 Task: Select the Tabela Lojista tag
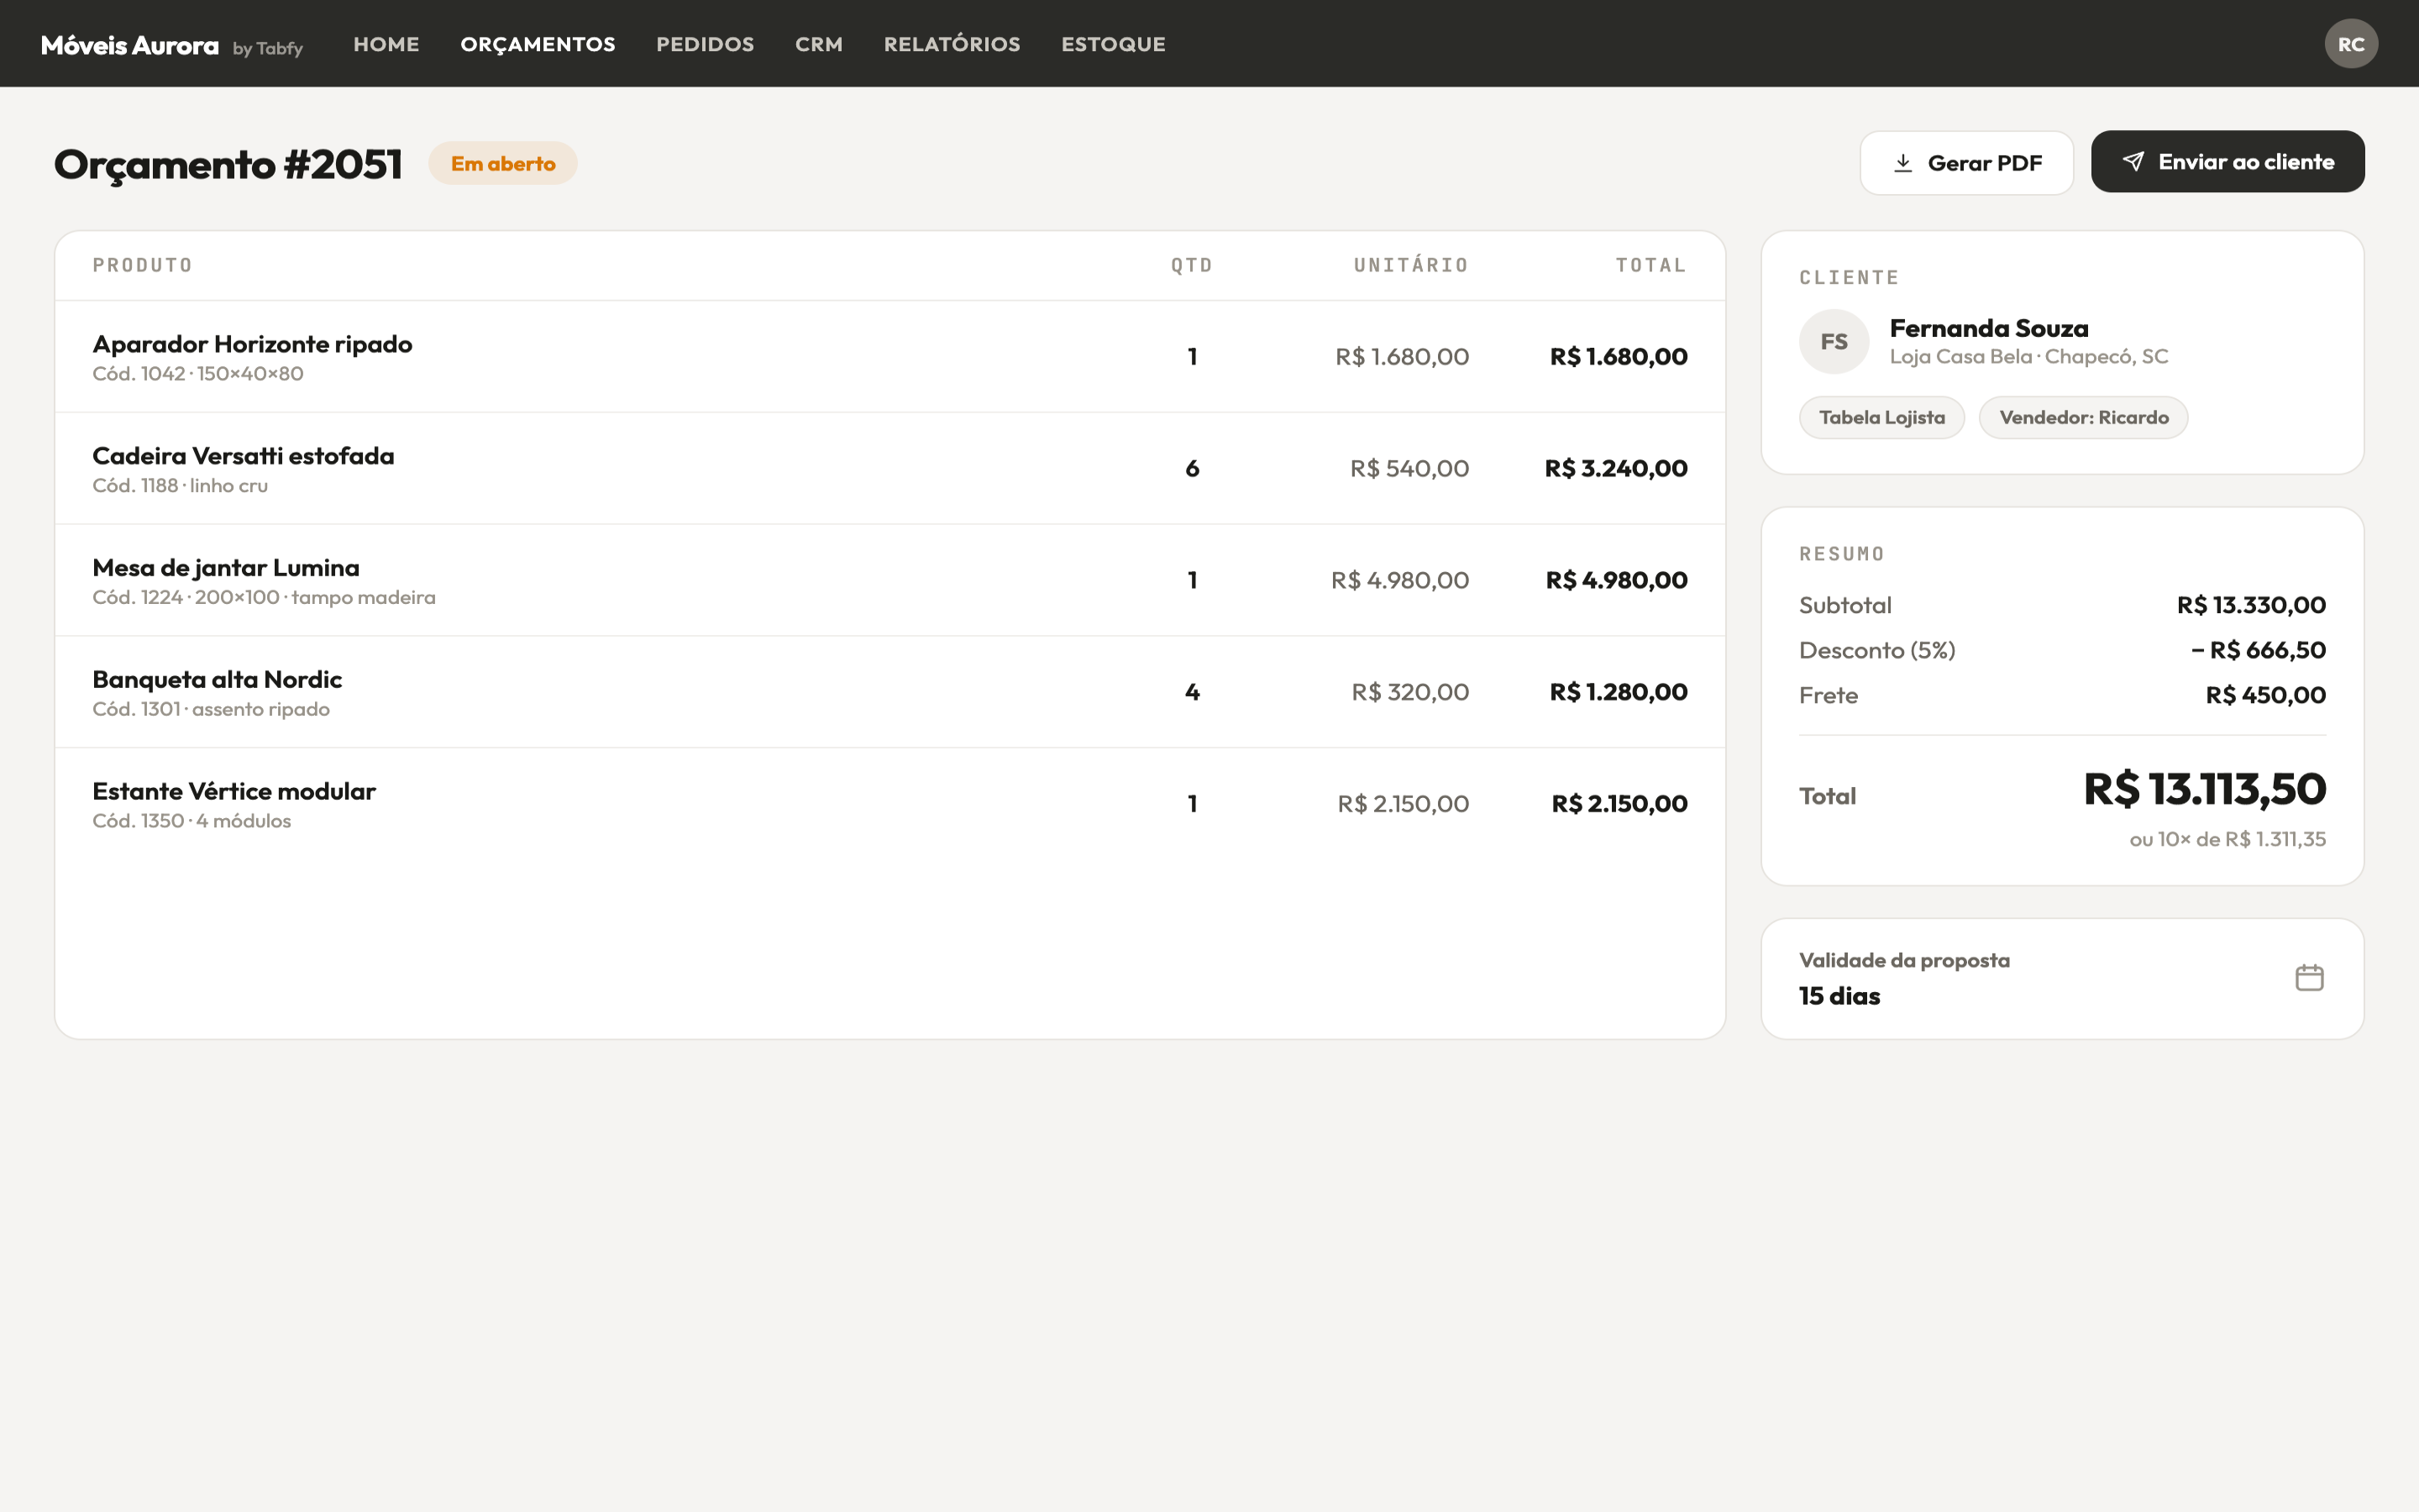coord(1881,417)
